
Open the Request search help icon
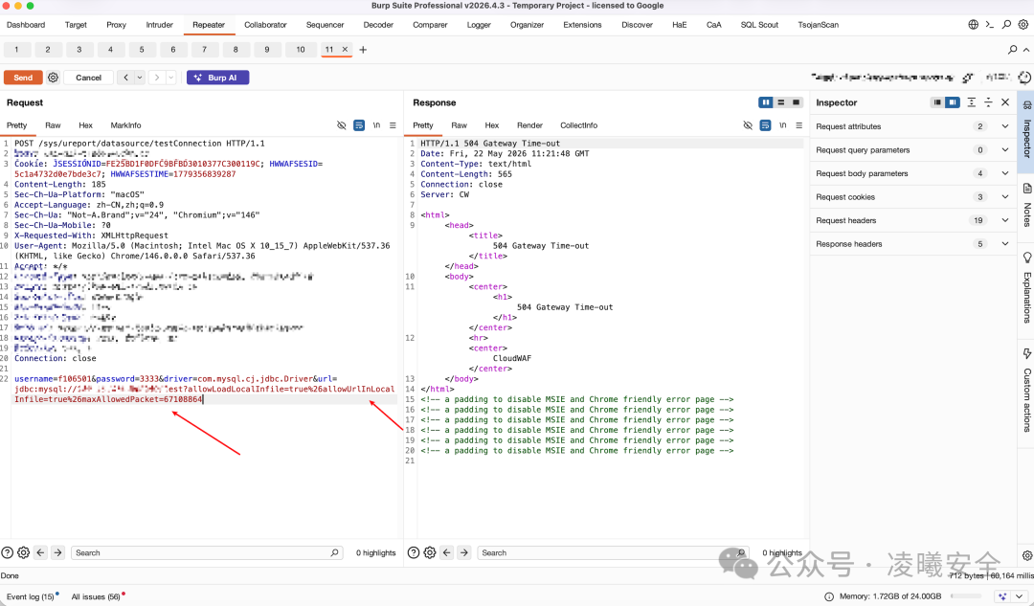point(8,552)
